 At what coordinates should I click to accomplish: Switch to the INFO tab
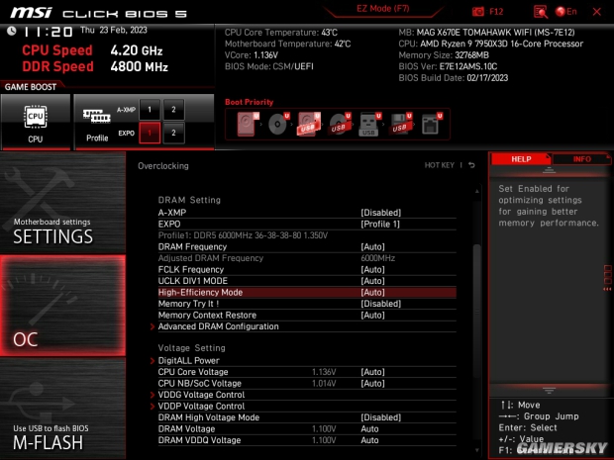[581, 159]
